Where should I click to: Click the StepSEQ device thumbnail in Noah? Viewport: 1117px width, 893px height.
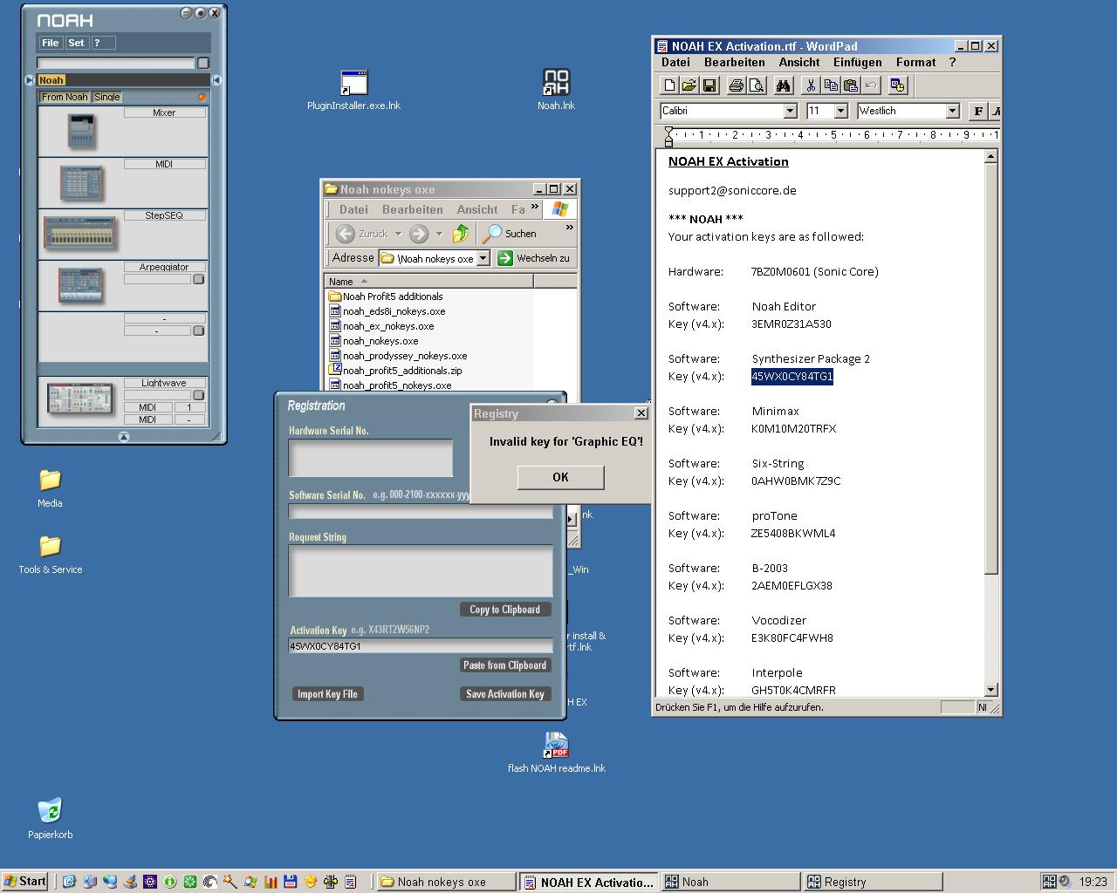coord(80,233)
